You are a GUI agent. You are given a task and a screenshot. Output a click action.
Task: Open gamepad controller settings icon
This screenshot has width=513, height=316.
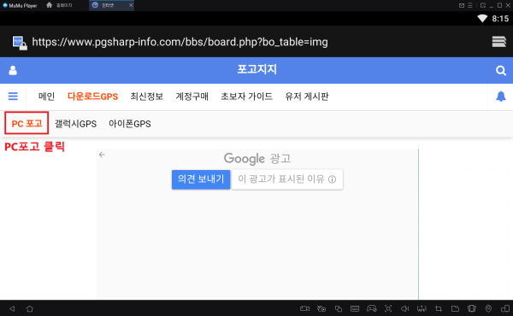point(372,308)
